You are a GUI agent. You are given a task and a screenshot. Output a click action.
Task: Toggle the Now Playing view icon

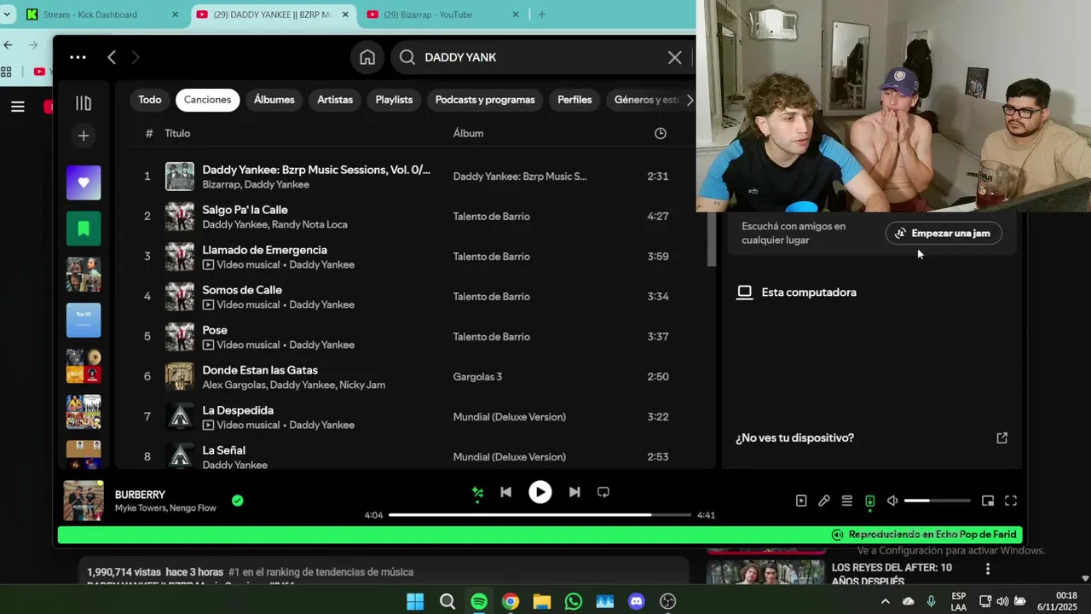click(801, 501)
